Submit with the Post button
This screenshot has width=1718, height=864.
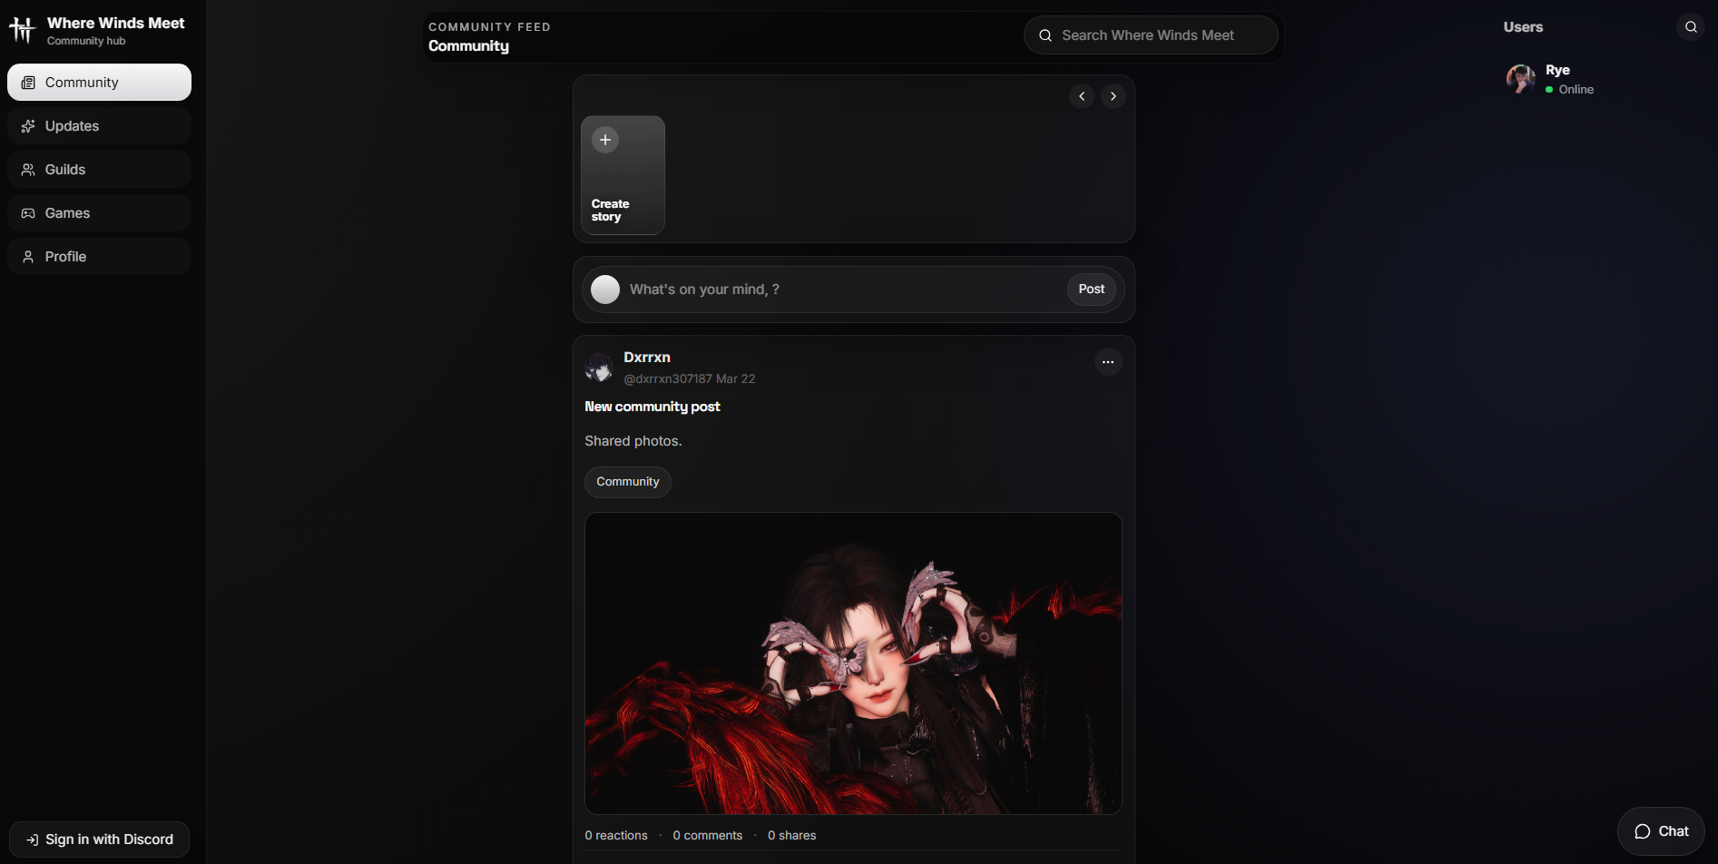[x=1092, y=290]
